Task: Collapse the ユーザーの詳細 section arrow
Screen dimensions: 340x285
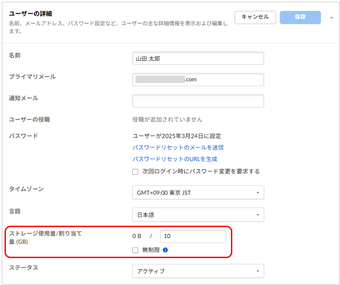Action: tap(331, 18)
